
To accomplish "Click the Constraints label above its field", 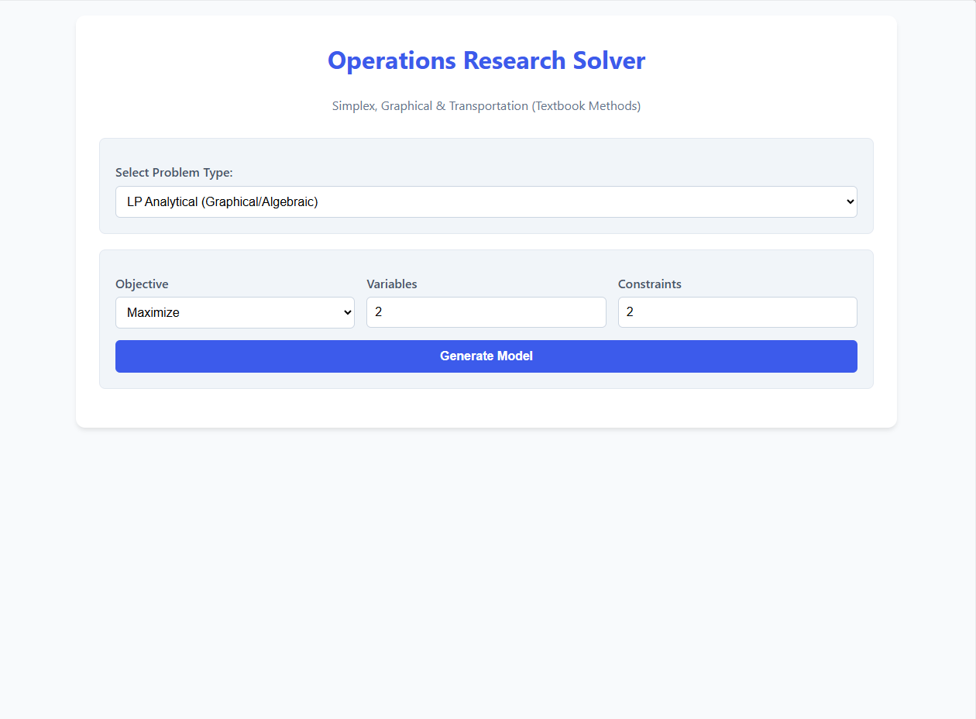I will [650, 284].
